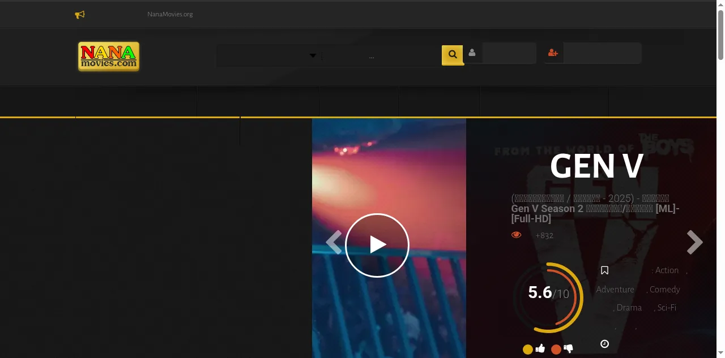Click the bookmark genre icon

coord(604,270)
